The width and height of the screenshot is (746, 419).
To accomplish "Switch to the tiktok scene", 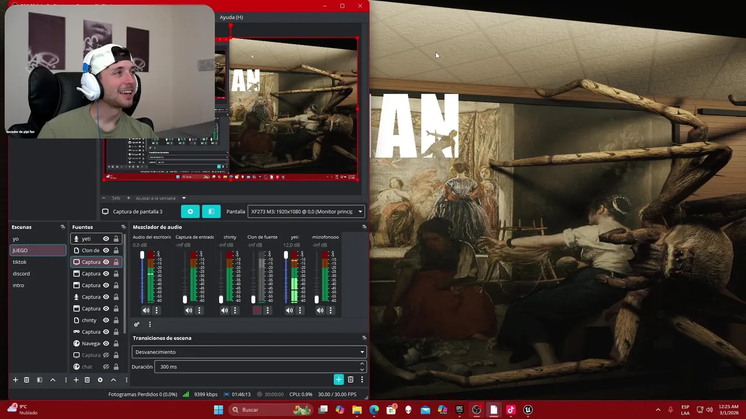I will click(38, 262).
